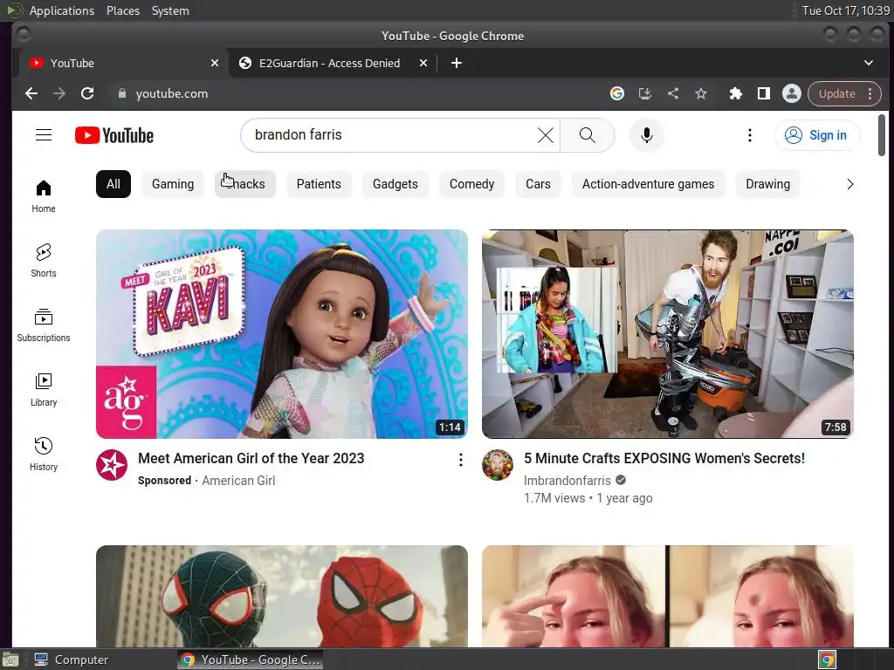Click the clock Tue Oct 17
Screen dimensions: 894x670
(845, 10)
